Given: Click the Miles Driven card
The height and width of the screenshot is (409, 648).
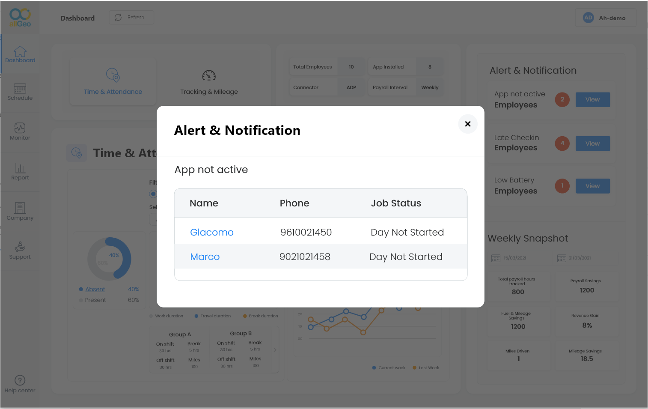Looking at the screenshot, I should point(518,355).
